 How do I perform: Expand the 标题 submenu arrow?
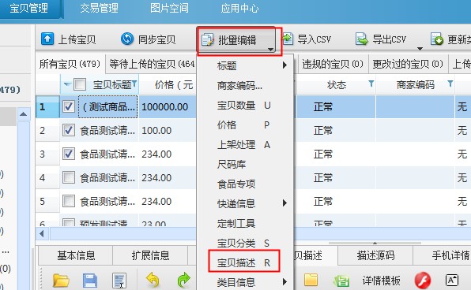pyautogui.click(x=284, y=65)
